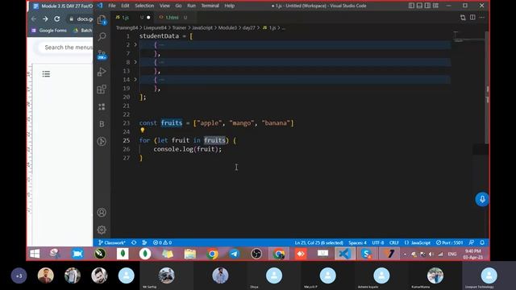
Task: Expand the folded block at line 2
Action: click(135, 44)
